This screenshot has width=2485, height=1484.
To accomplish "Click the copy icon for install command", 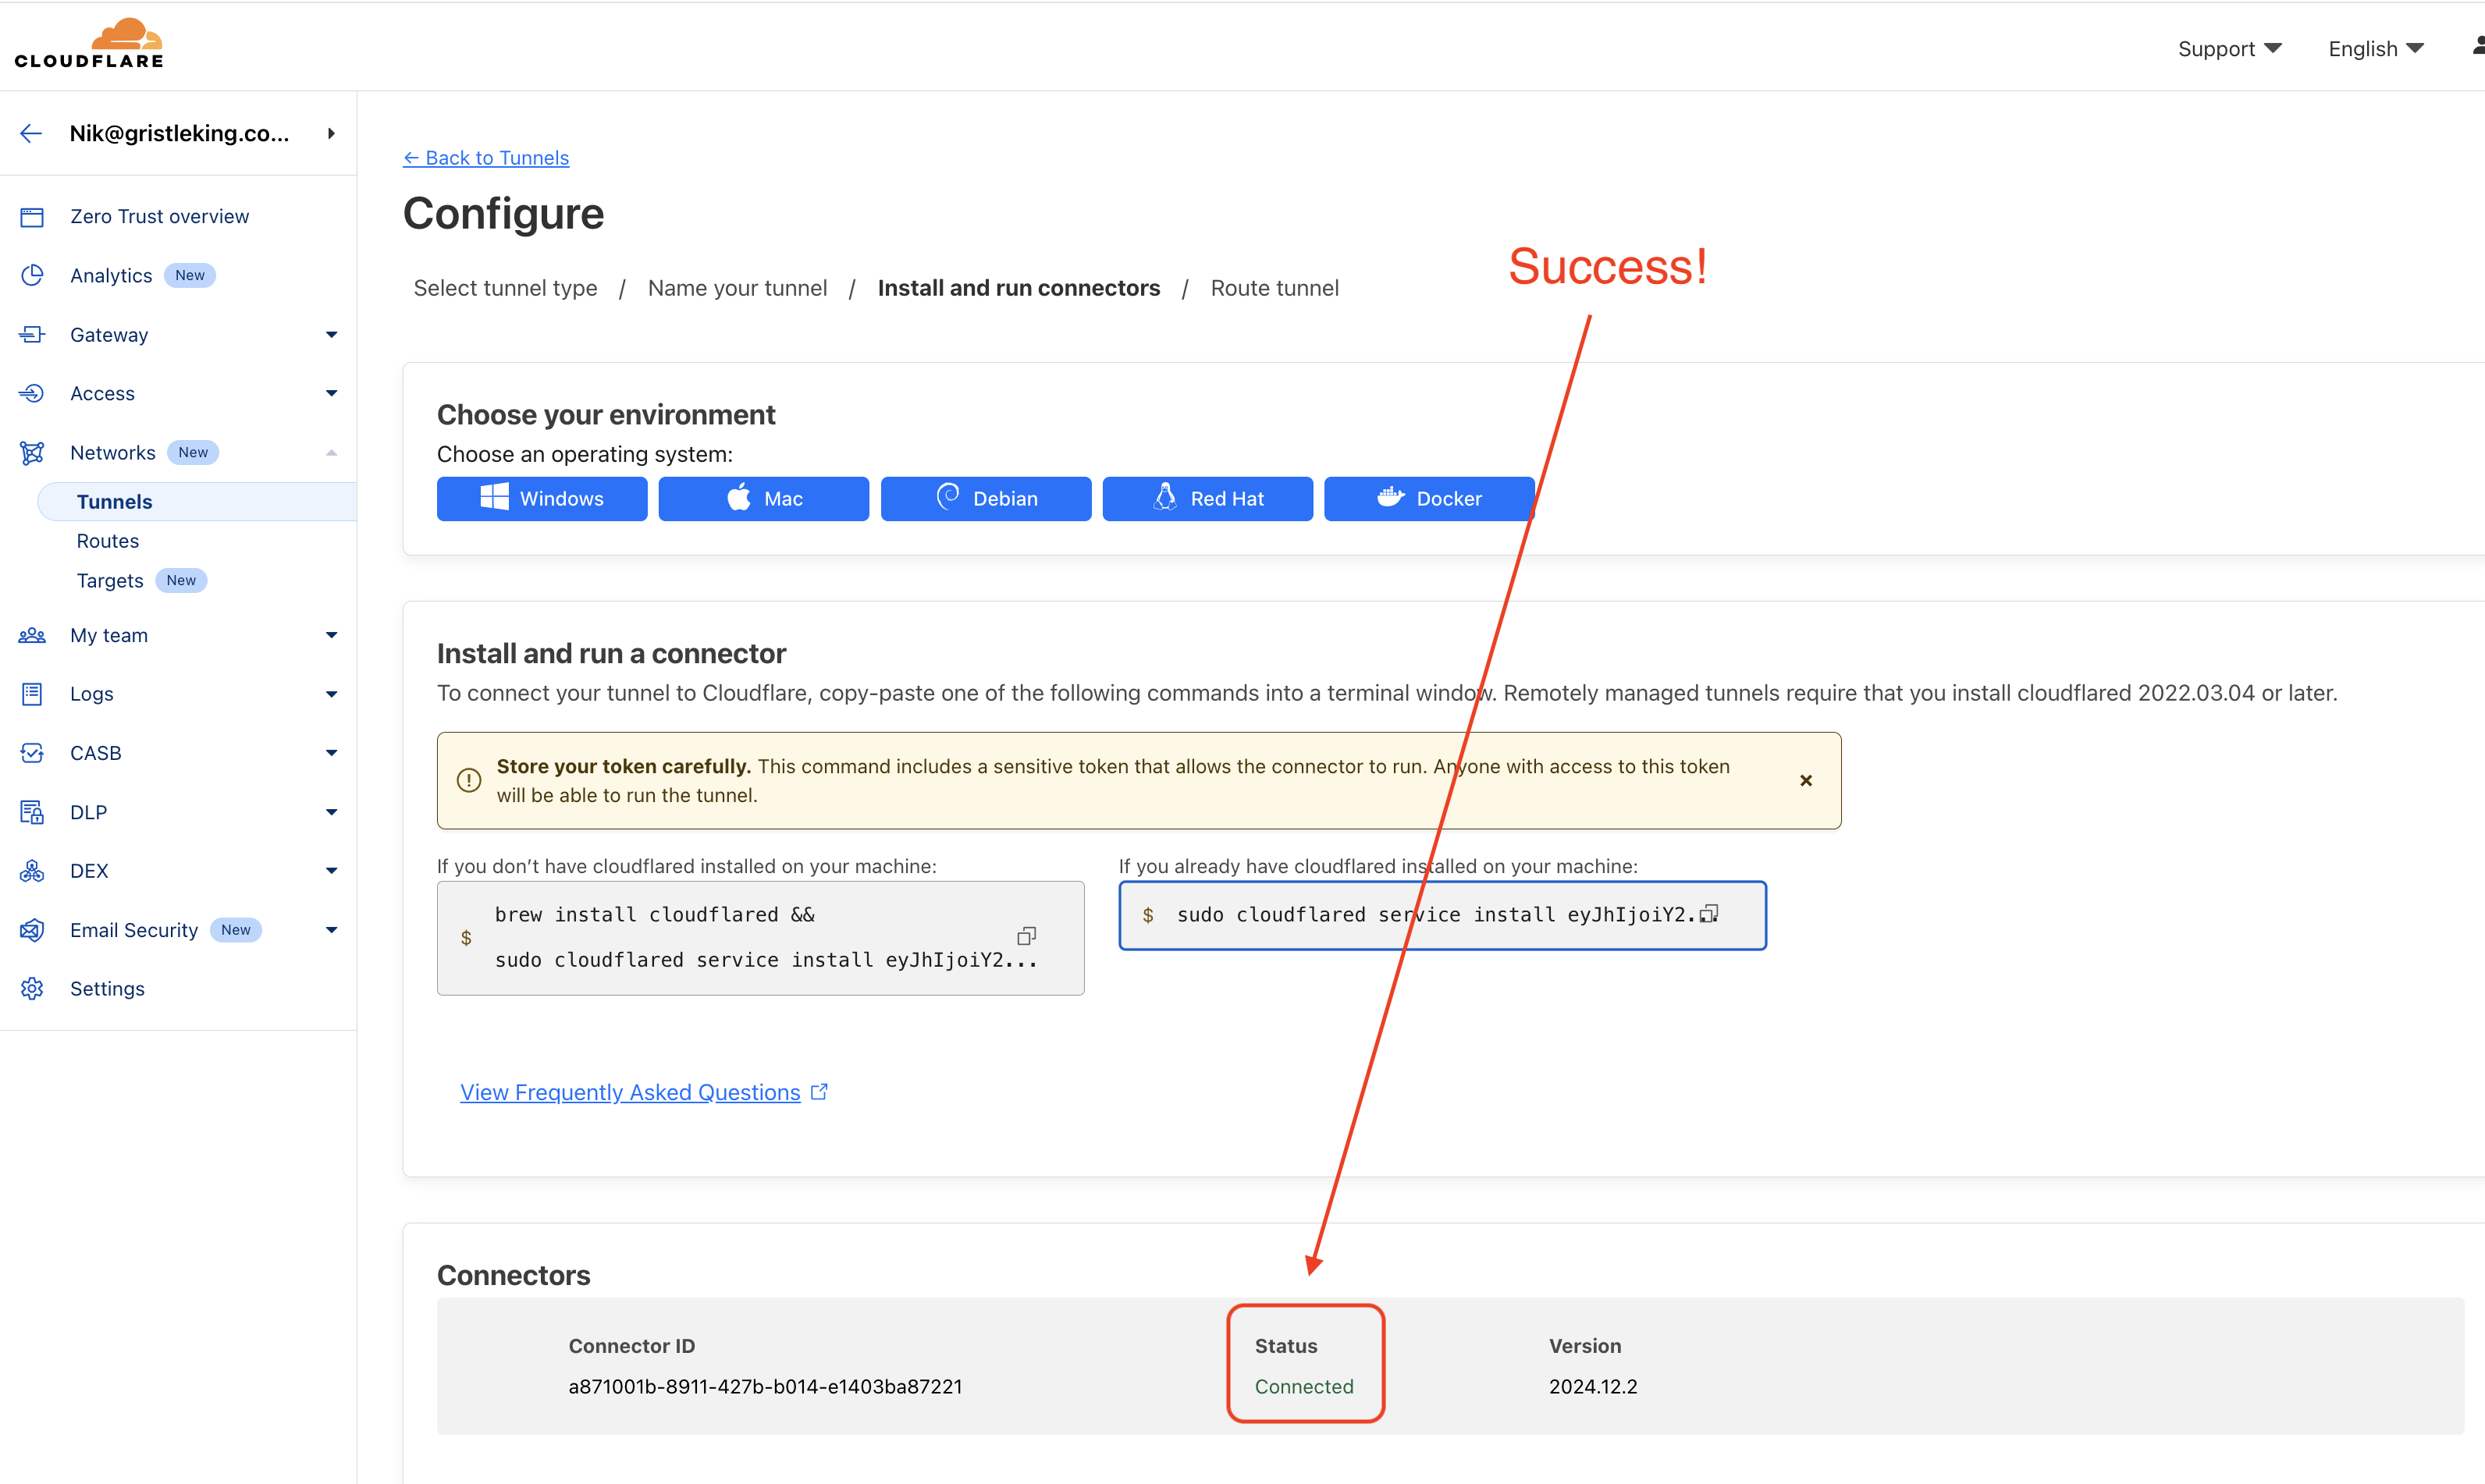I will pos(1025,936).
